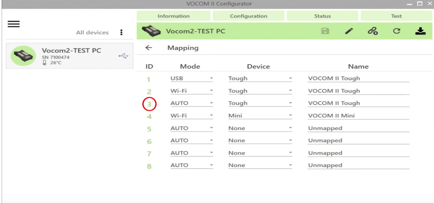
Task: Click ID number 1
Action: coord(149,80)
